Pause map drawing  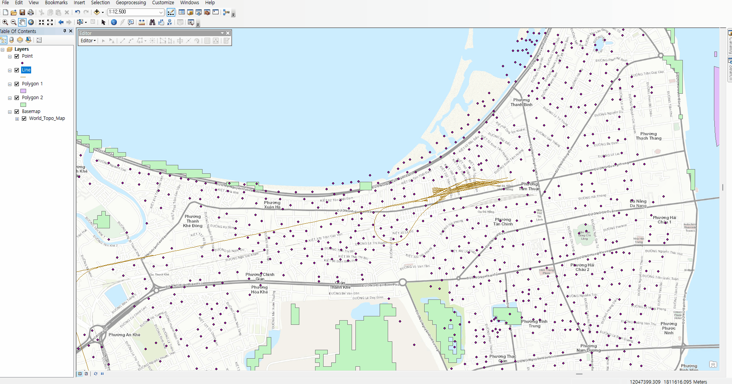click(x=102, y=374)
